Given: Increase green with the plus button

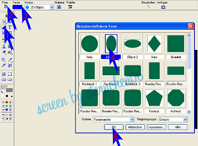Looking at the screenshot, I should [x=10, y=106].
